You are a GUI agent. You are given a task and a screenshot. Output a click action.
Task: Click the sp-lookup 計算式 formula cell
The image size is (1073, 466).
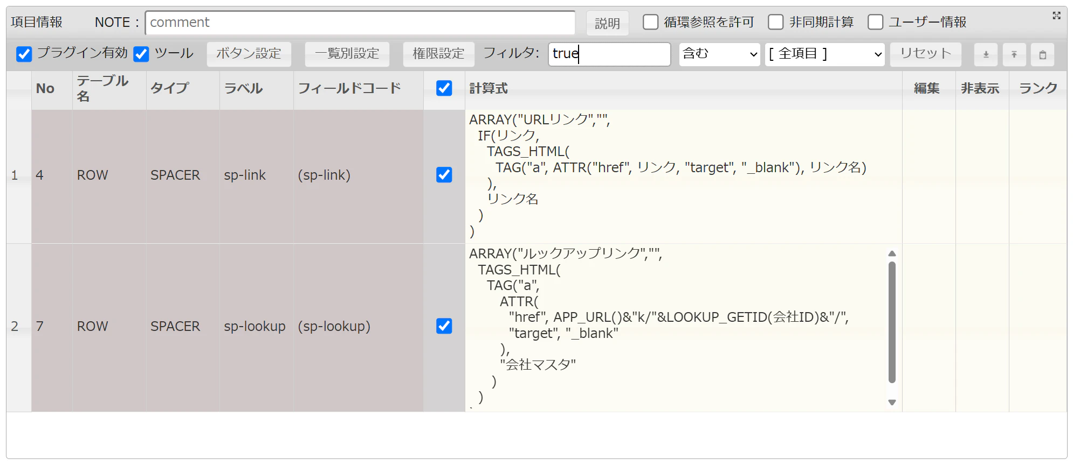pos(684,328)
